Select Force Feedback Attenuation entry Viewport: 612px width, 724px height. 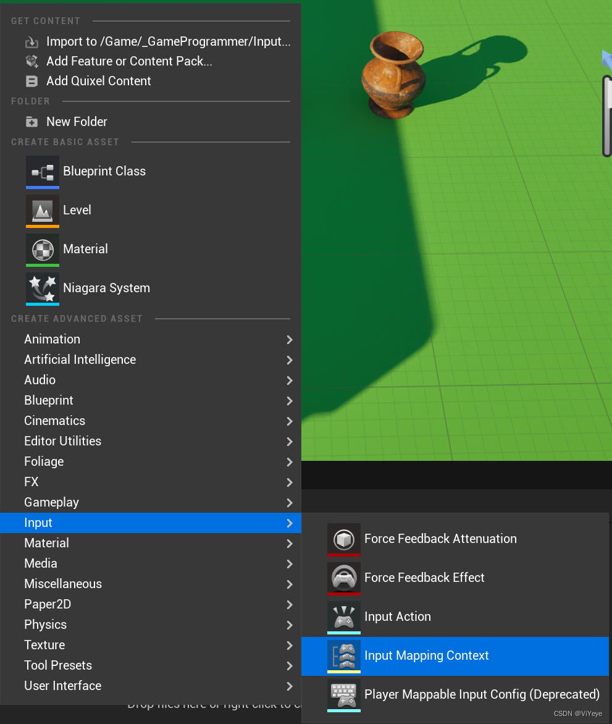tap(455, 539)
